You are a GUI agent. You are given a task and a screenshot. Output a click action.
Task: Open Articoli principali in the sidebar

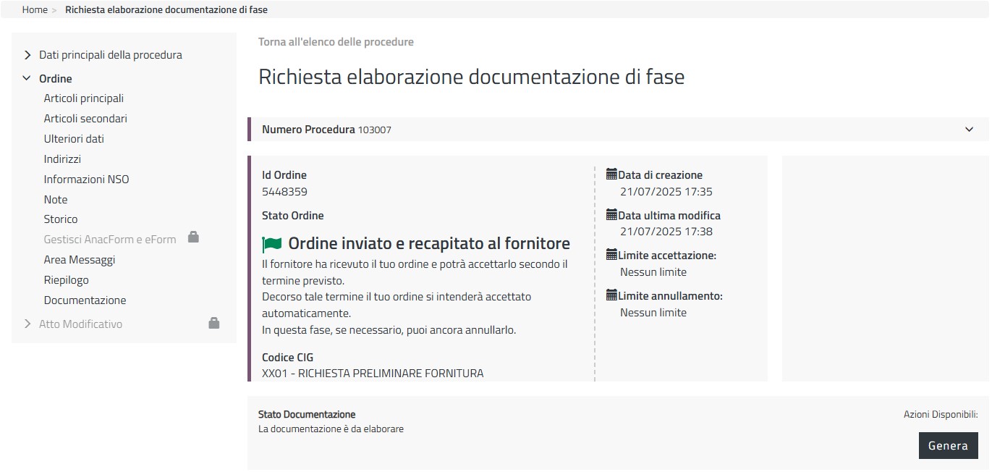[x=83, y=98]
